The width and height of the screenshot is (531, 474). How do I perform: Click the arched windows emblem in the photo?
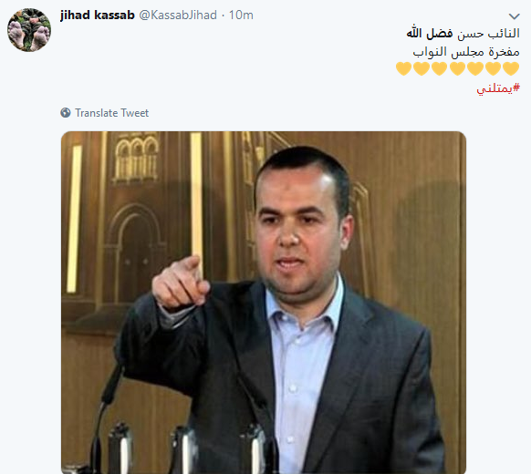pos(136,158)
